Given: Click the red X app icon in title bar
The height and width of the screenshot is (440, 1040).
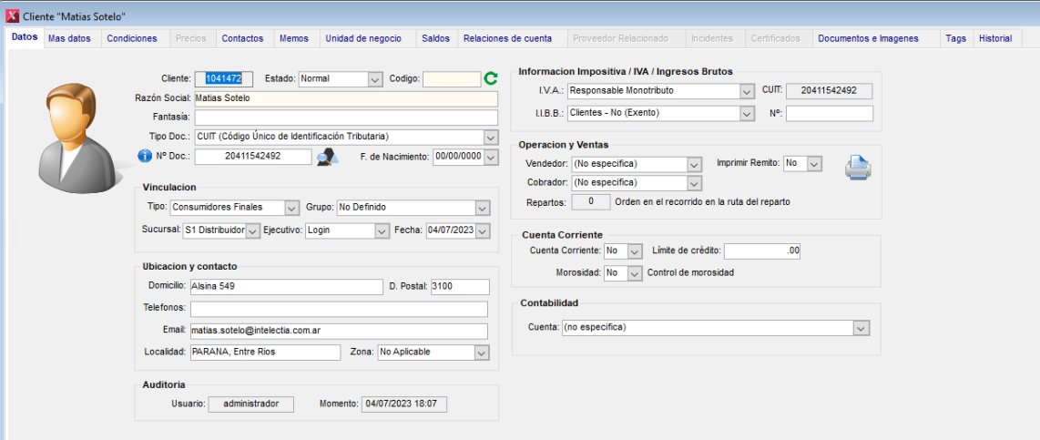Looking at the screenshot, I should (12, 16).
